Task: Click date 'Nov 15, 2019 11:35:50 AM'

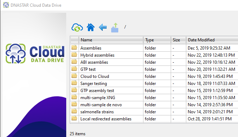Action: [x=211, y=98]
